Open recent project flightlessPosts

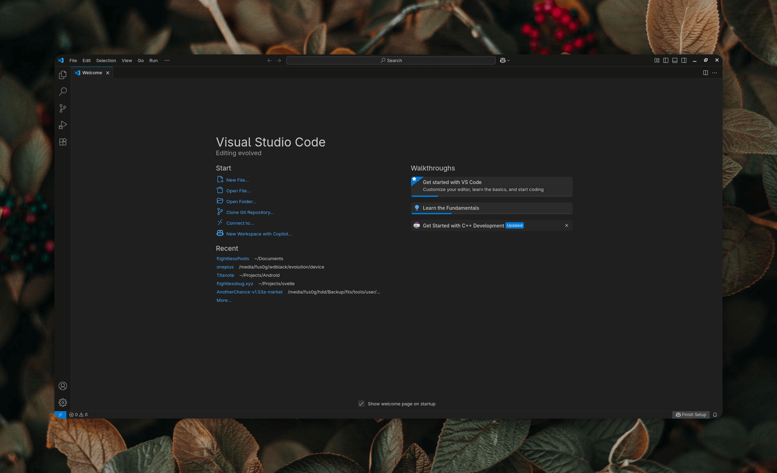pos(233,259)
